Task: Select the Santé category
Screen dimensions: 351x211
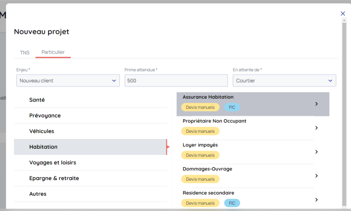Action: pyautogui.click(x=37, y=100)
